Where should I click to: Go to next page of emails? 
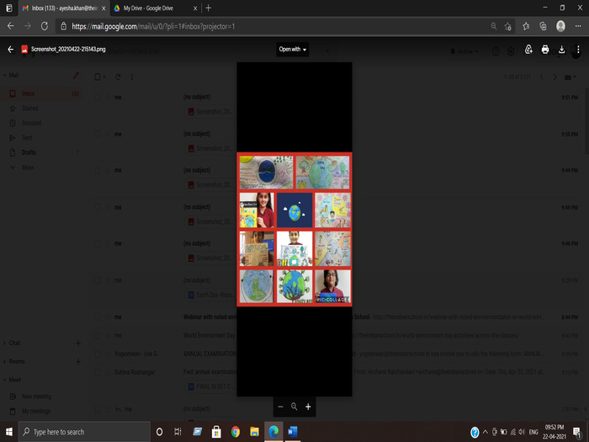[555, 77]
